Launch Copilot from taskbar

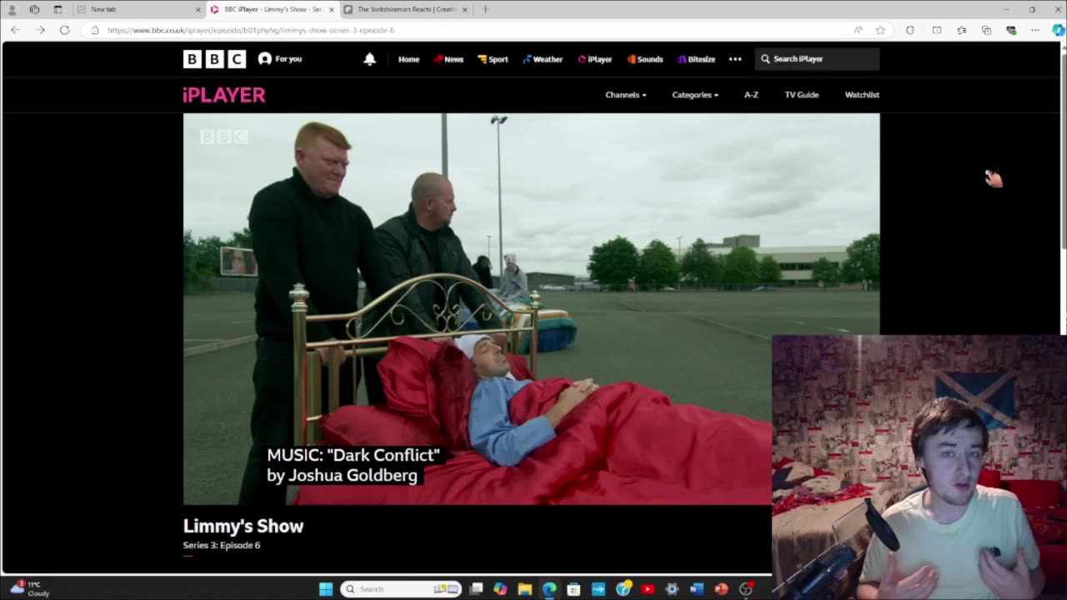(x=500, y=589)
